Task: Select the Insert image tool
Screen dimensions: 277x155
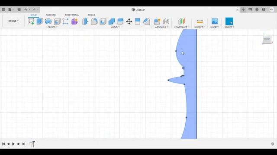Action: pos(215,22)
